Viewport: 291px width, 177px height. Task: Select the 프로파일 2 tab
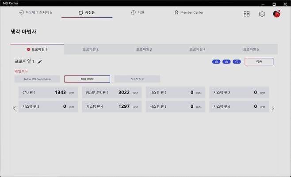pyautogui.click(x=90, y=49)
